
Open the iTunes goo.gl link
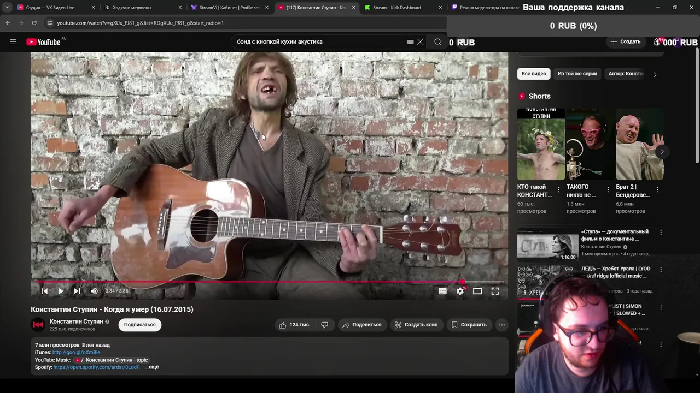76,353
